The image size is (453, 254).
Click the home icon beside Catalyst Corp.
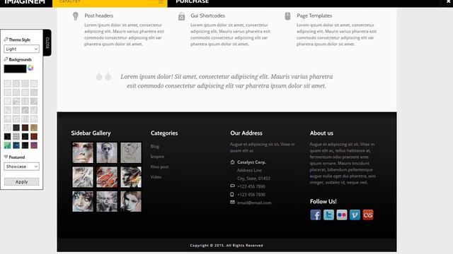pyautogui.click(x=232, y=162)
